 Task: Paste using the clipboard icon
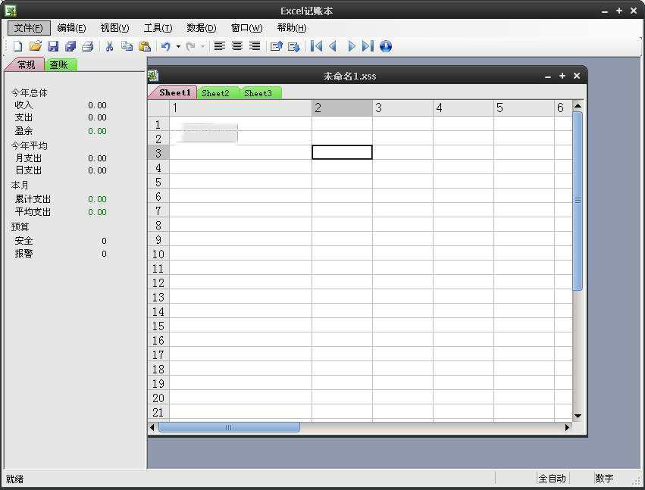(144, 46)
